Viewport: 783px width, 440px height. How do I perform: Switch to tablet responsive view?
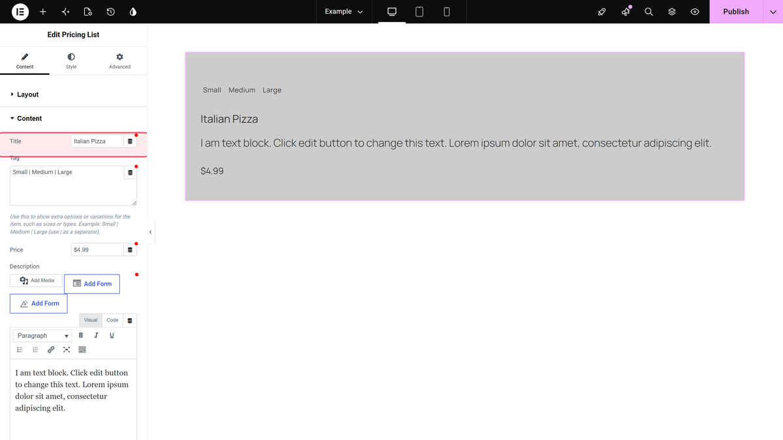420,12
